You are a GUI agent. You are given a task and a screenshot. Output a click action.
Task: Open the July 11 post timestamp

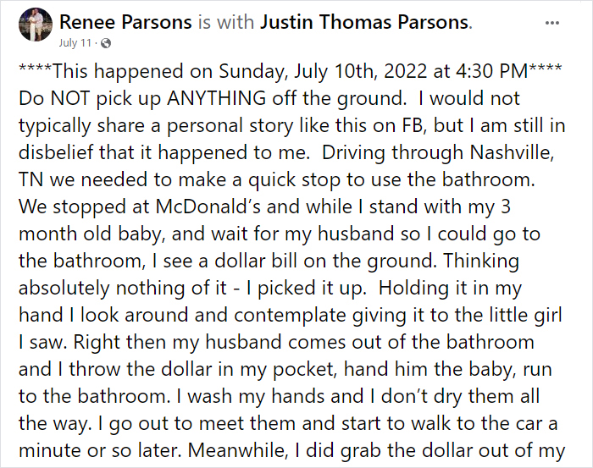click(75, 43)
